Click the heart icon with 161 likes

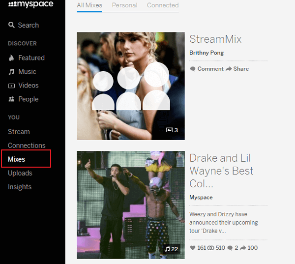click(x=193, y=248)
